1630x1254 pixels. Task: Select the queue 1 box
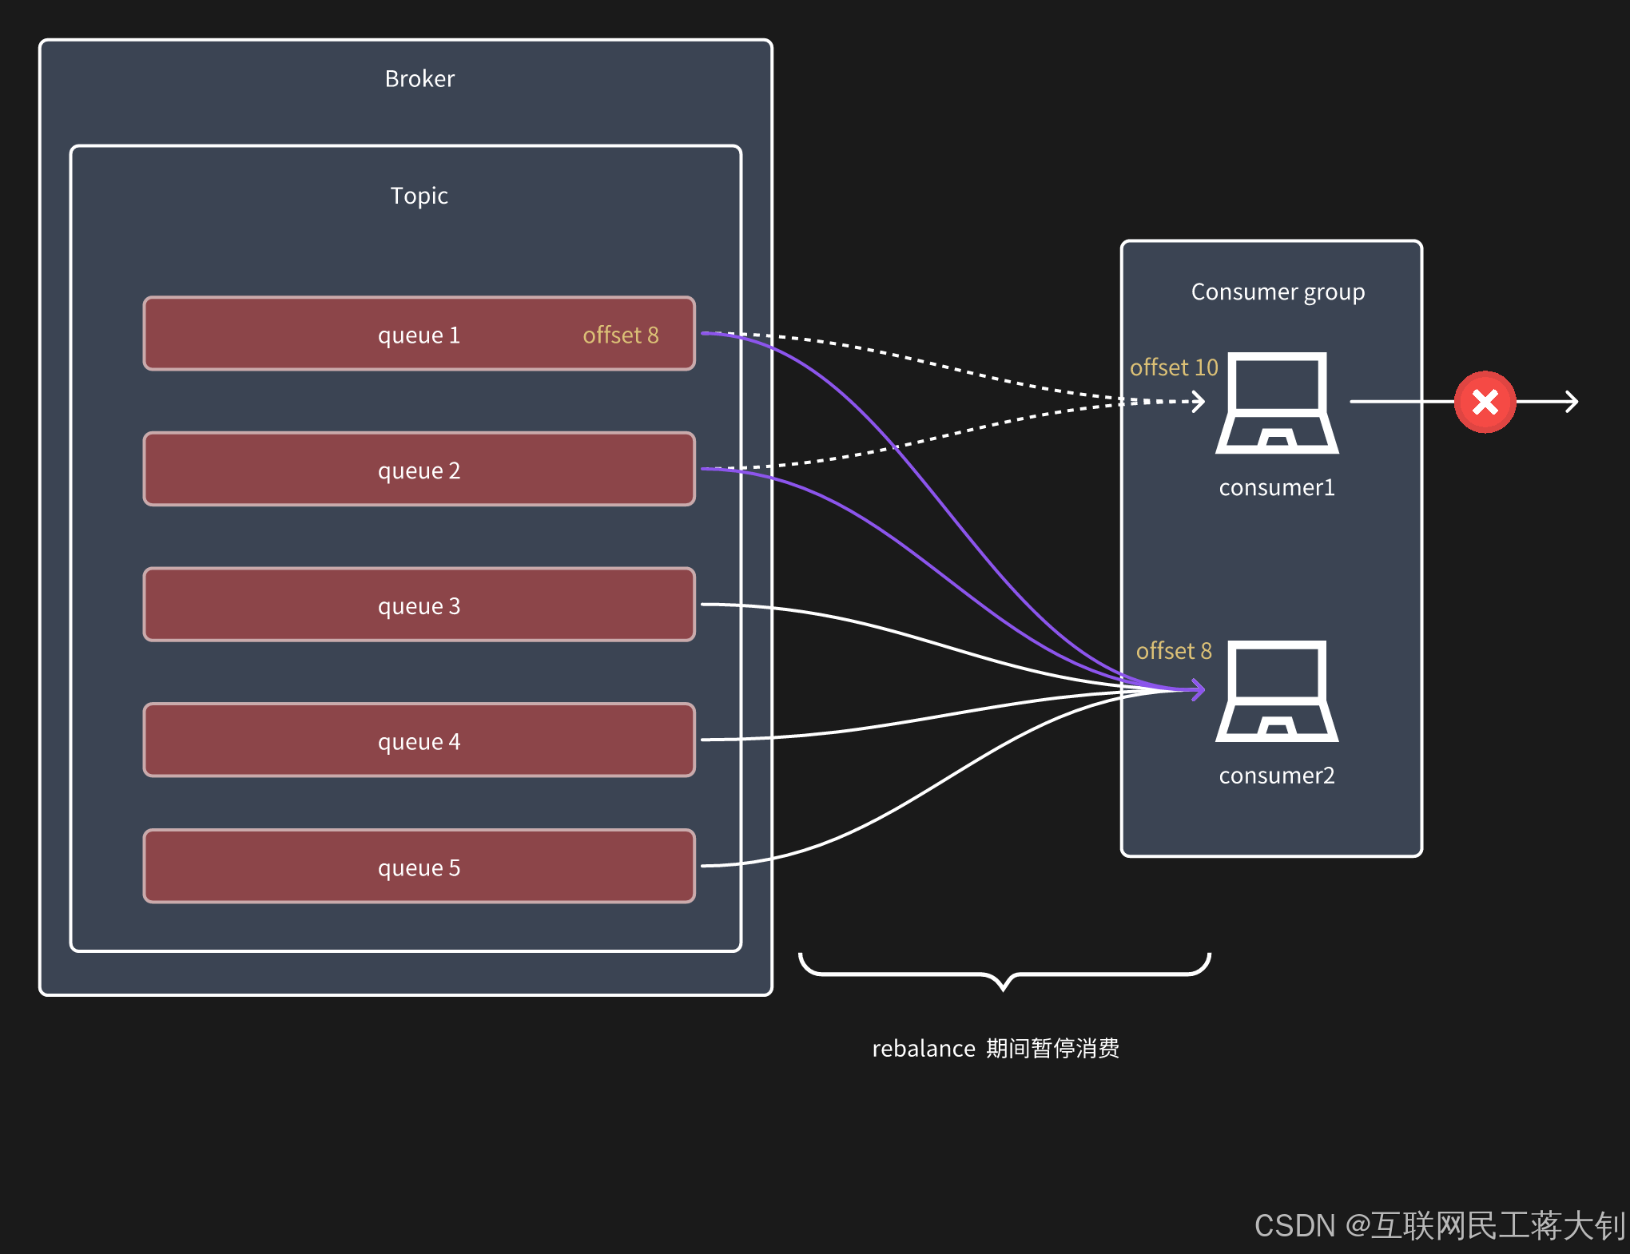[419, 334]
